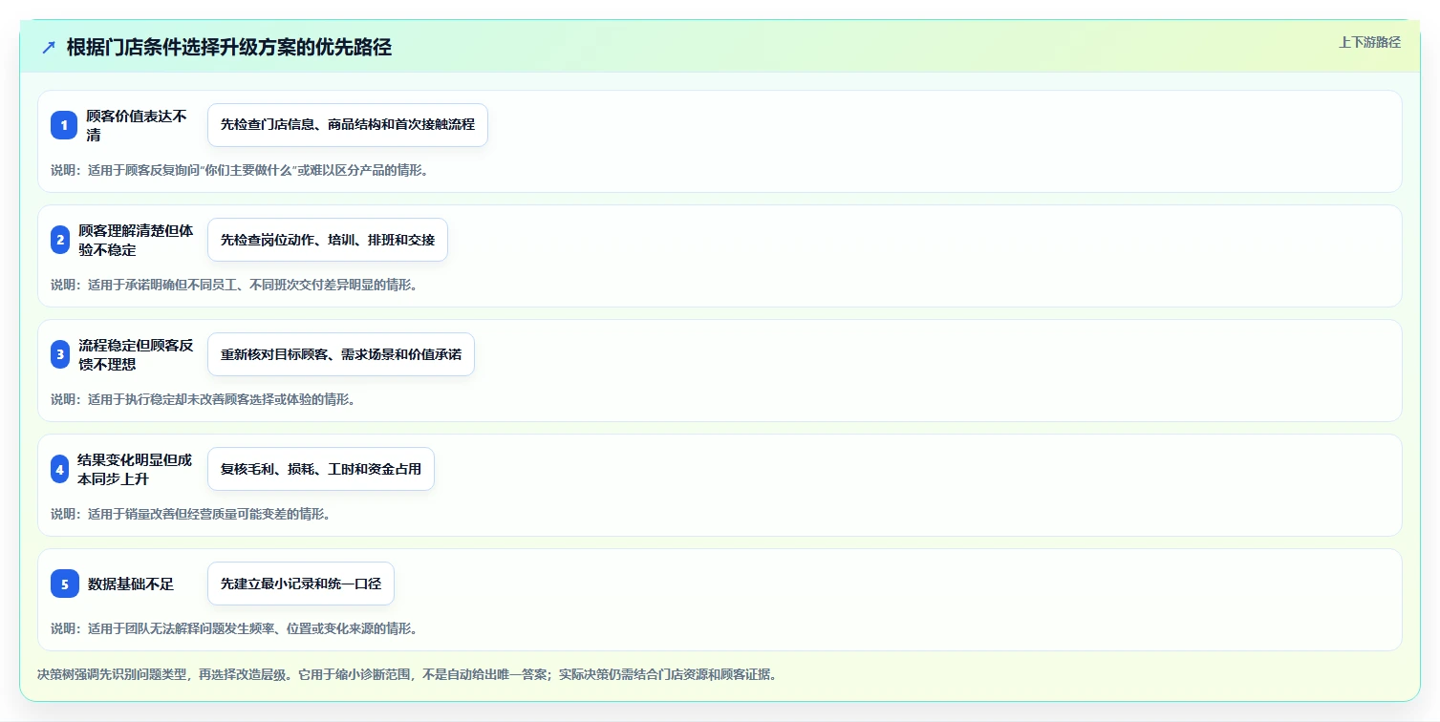
Task: Click the heading 根据门店条件选择升级方案的优先路径
Action: [x=229, y=47]
